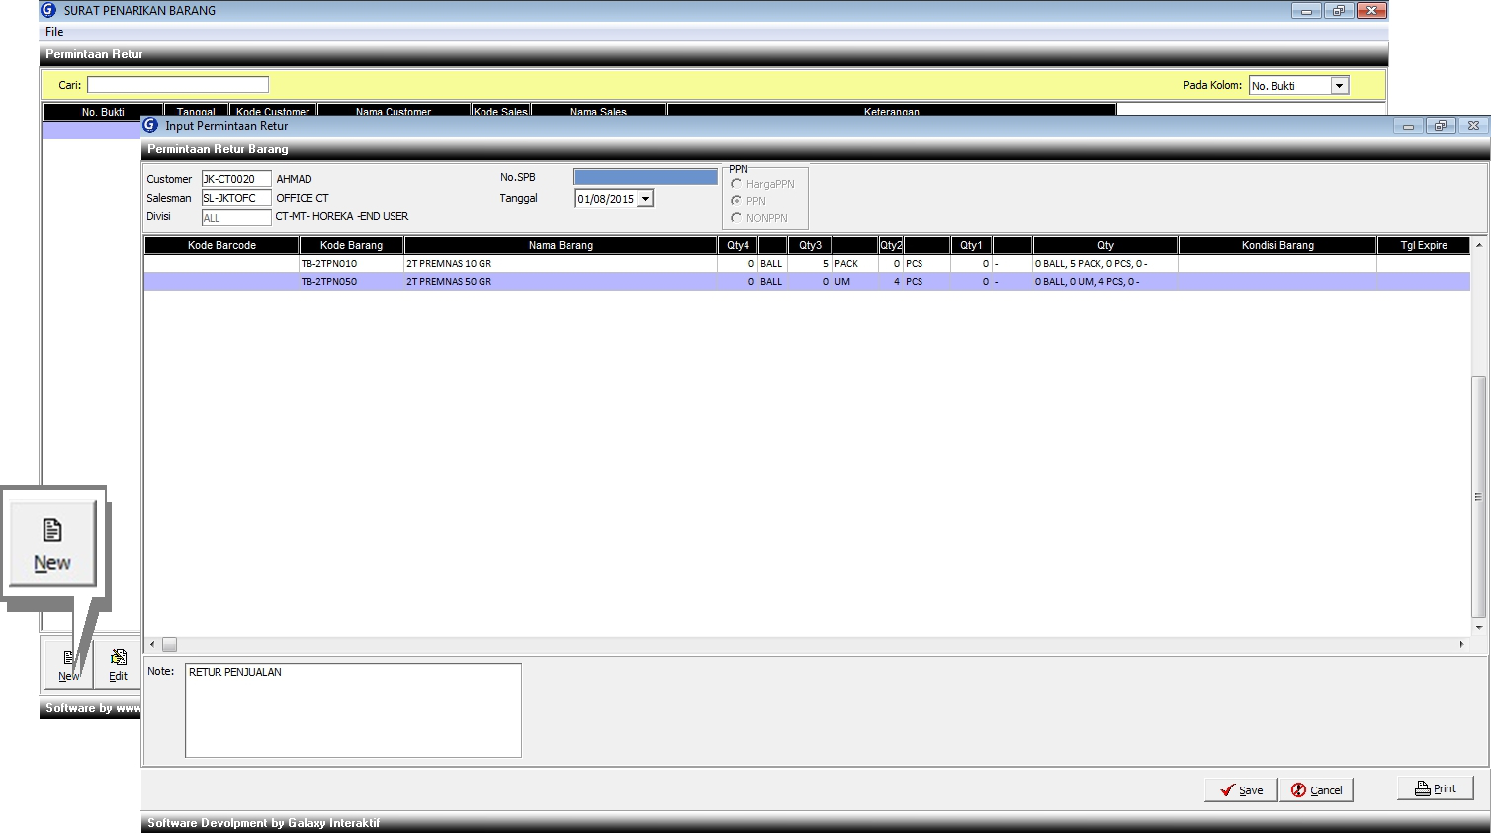The image size is (1491, 833).
Task: Click the Print printer button
Action: click(x=1435, y=788)
